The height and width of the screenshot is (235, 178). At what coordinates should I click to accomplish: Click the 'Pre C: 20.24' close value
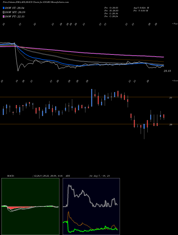[111, 16]
